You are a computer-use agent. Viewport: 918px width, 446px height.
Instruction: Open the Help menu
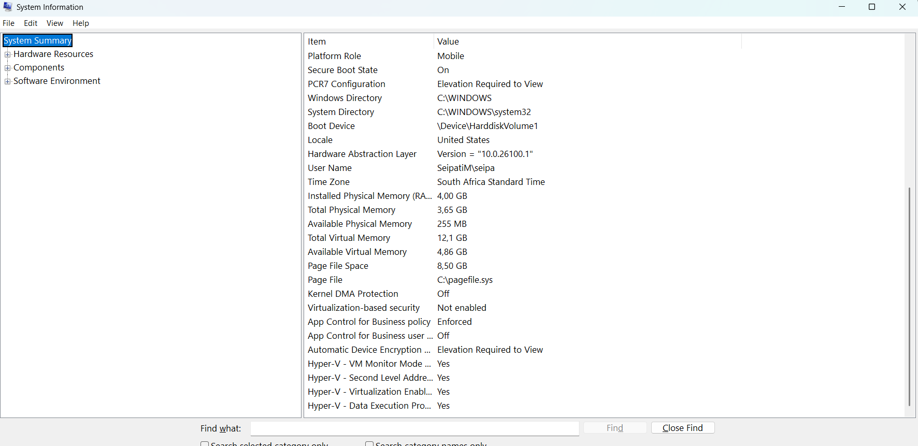[x=81, y=23]
